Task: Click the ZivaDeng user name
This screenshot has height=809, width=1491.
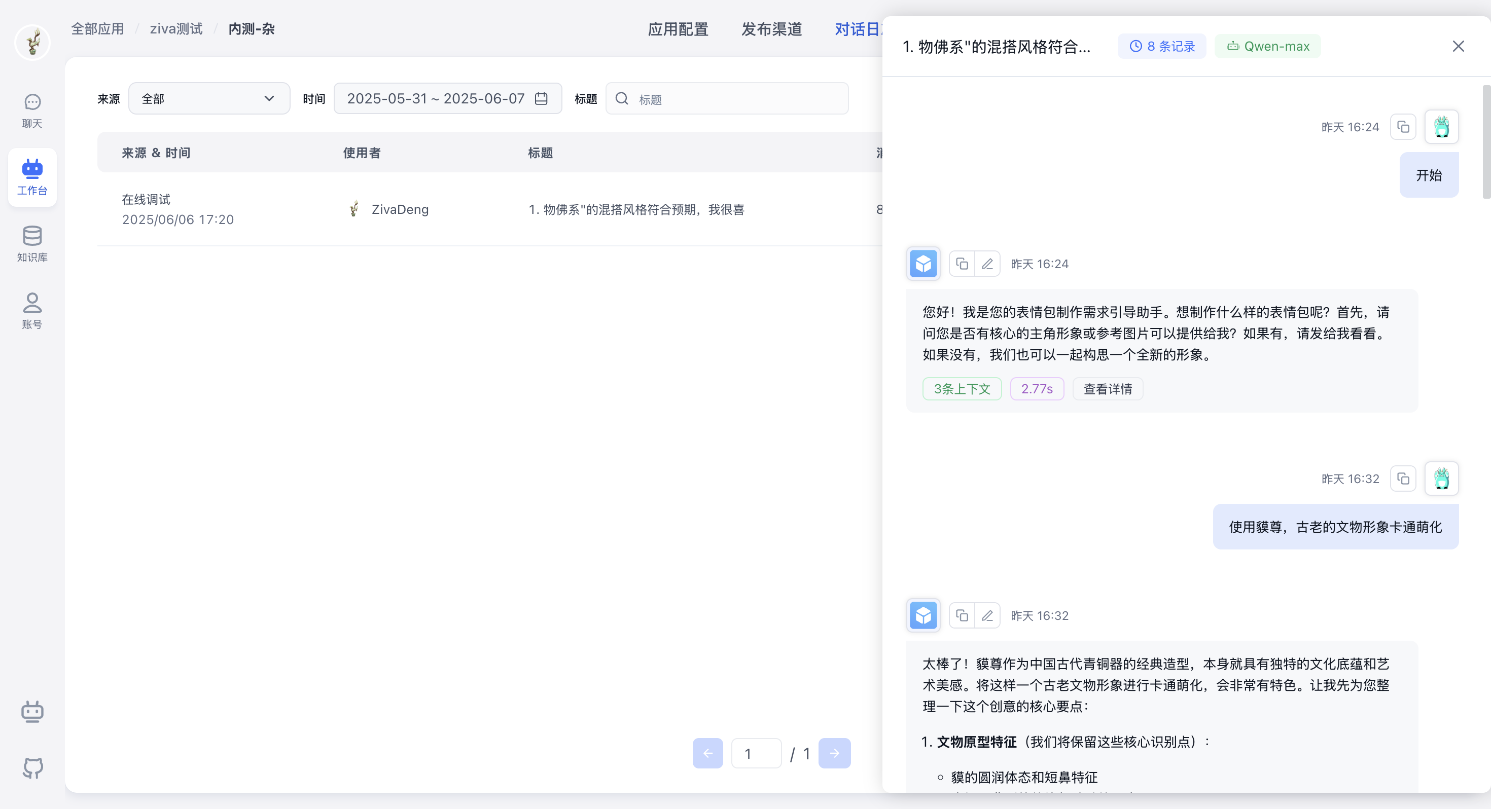Action: (400, 209)
